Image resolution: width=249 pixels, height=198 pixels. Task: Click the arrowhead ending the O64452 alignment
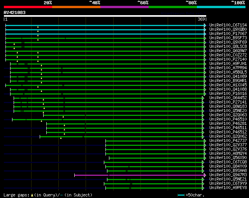pos(203,98)
